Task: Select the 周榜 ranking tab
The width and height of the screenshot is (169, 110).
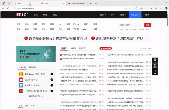Action: coord(26,106)
